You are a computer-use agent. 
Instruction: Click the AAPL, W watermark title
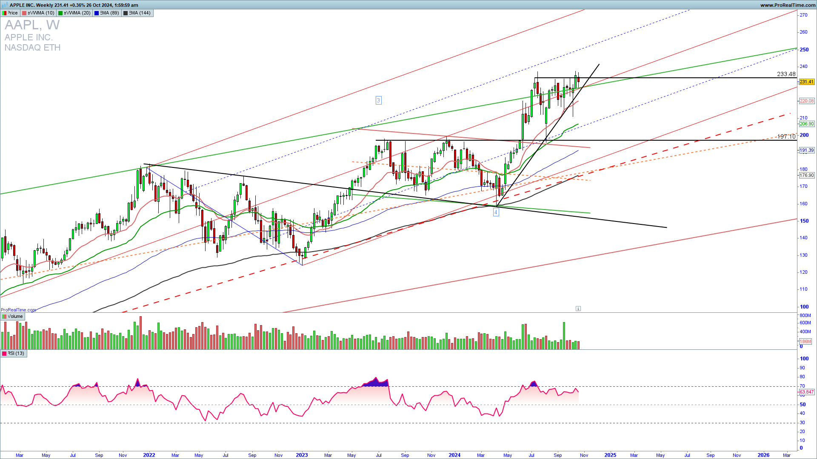[32, 25]
